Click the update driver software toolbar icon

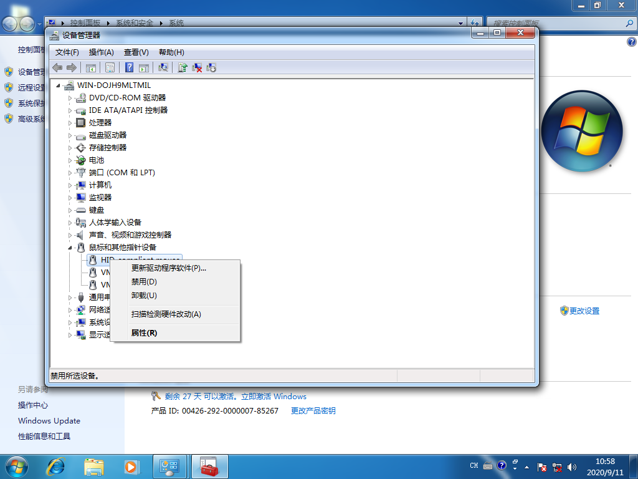click(183, 67)
